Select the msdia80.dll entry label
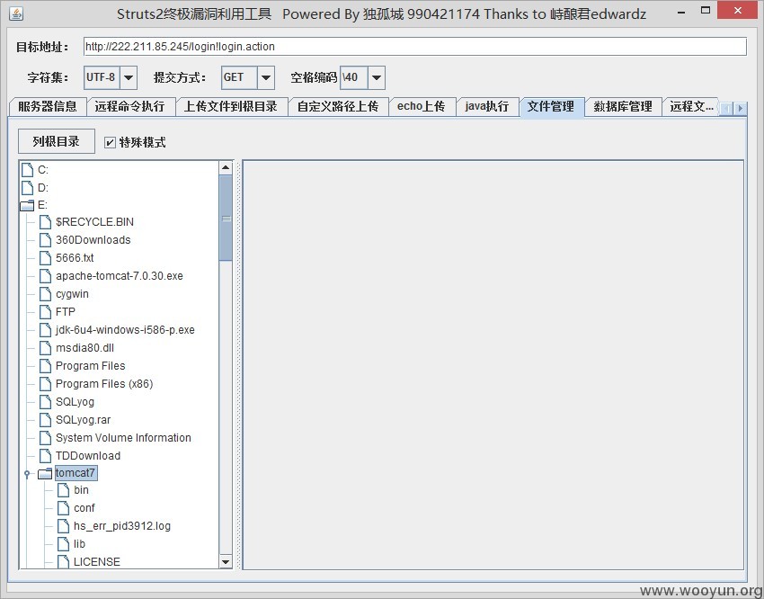Screen dimensions: 764x599 click(84, 348)
